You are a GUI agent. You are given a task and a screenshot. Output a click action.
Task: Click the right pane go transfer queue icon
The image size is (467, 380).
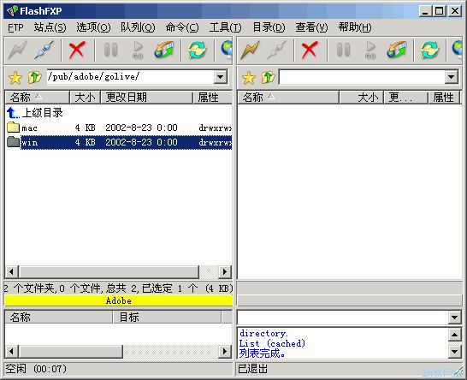click(370, 50)
